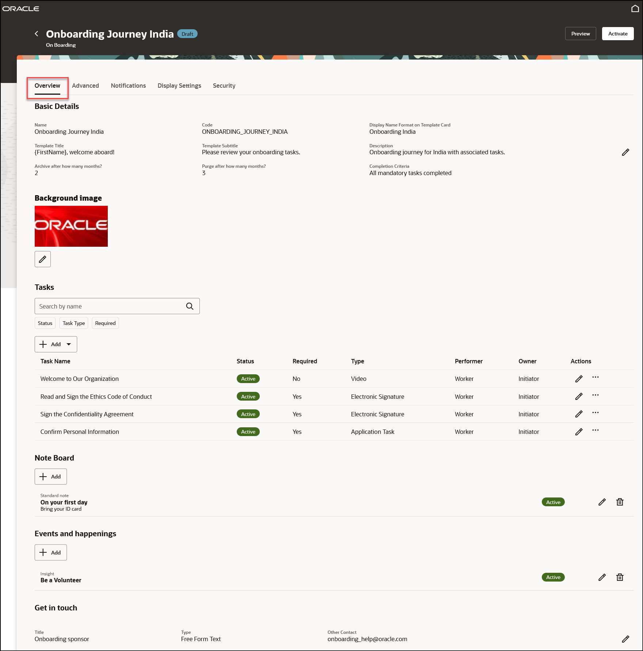
Task: Click the Onboarding sponsor title value
Action: [x=62, y=639]
